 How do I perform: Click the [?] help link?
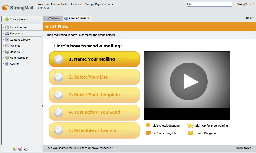click(x=118, y=35)
